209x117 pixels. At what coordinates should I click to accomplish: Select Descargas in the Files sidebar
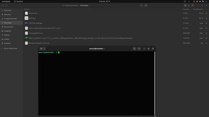point(11,23)
